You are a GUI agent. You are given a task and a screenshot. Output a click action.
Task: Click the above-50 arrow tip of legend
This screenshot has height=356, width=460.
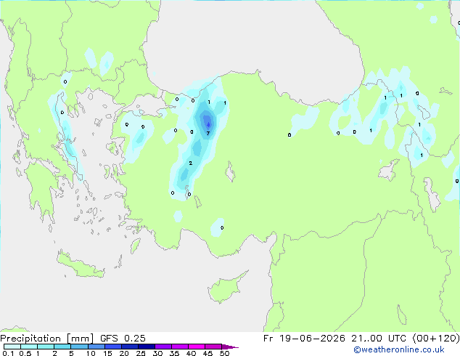point(230,347)
